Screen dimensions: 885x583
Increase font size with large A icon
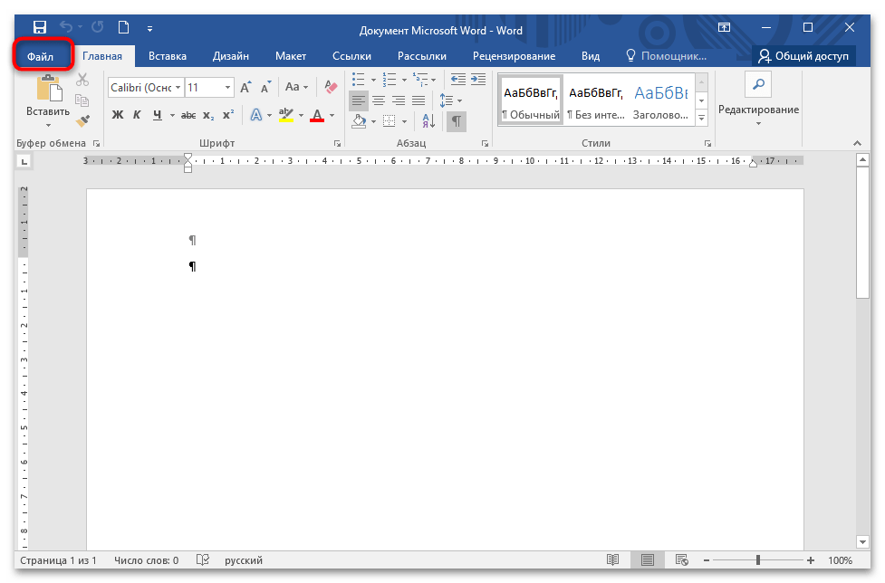[x=246, y=88]
